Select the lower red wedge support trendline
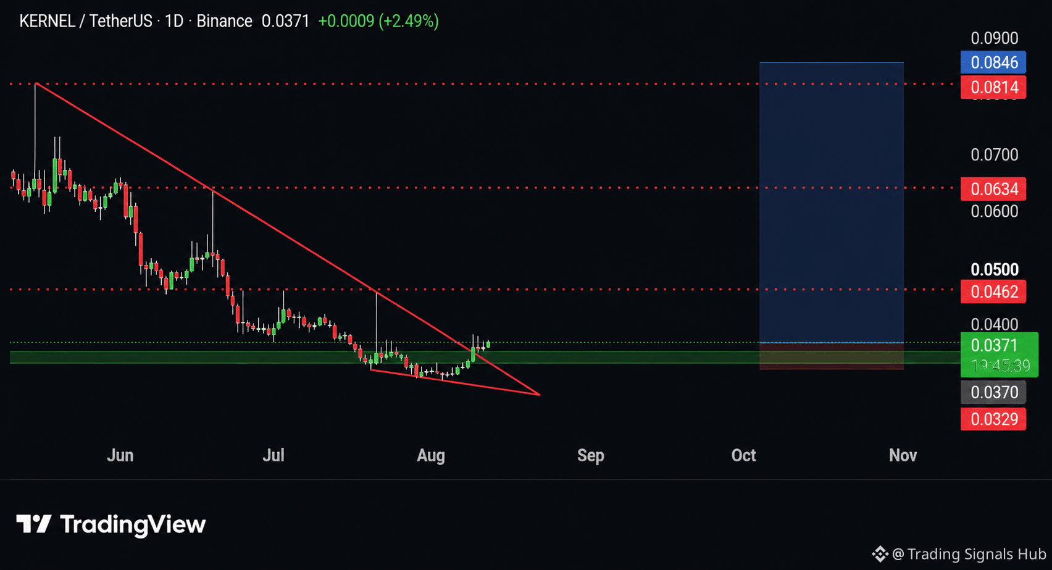 click(x=455, y=382)
